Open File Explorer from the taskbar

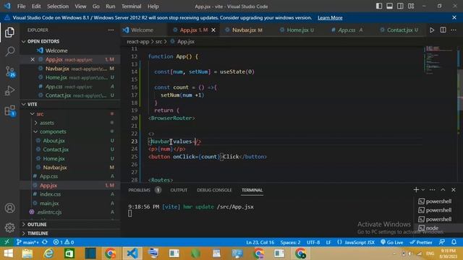27,253
